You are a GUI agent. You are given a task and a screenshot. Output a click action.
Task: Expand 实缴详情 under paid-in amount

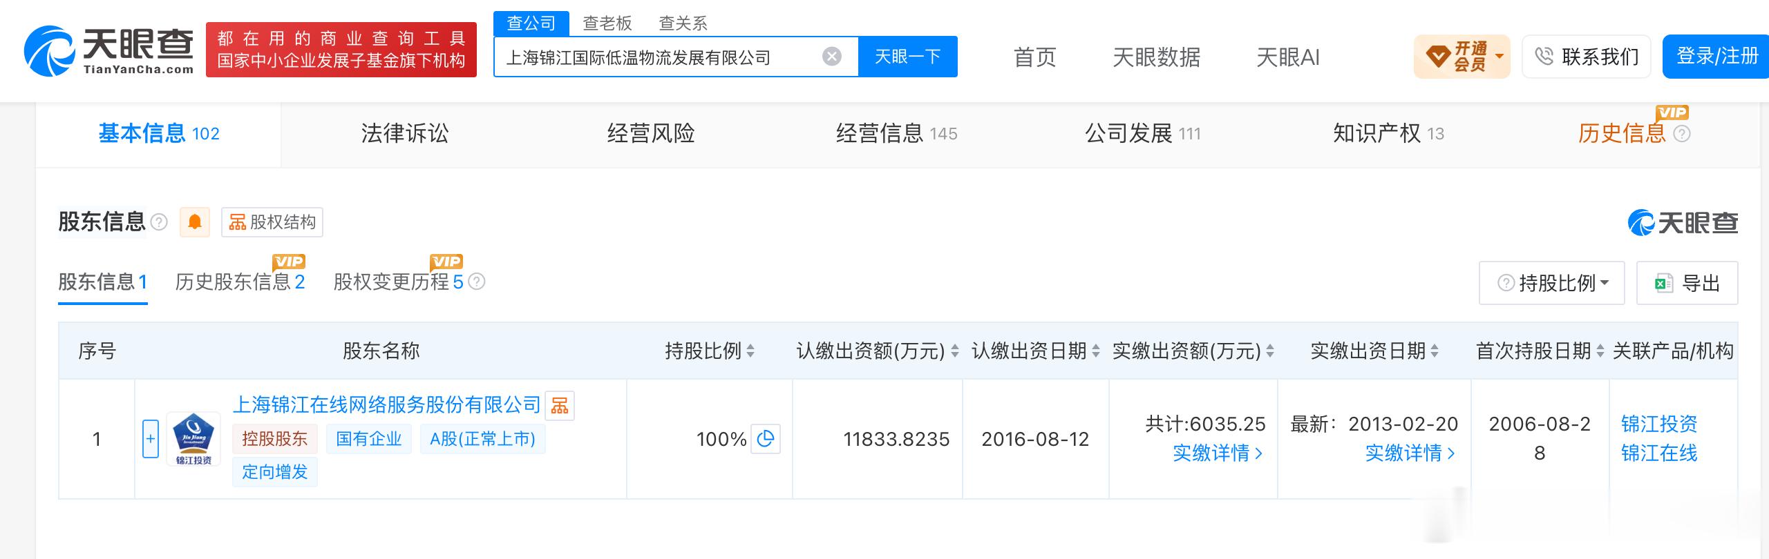tap(1218, 453)
